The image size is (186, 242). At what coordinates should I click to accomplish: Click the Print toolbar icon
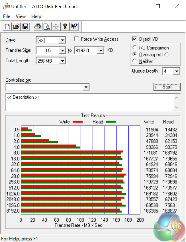37,27
